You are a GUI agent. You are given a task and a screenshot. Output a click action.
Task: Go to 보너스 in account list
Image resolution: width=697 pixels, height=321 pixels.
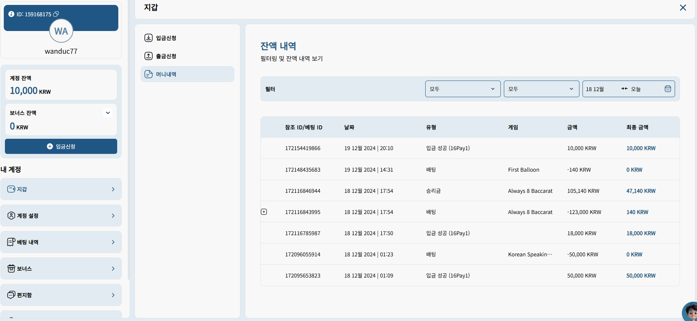tap(61, 268)
